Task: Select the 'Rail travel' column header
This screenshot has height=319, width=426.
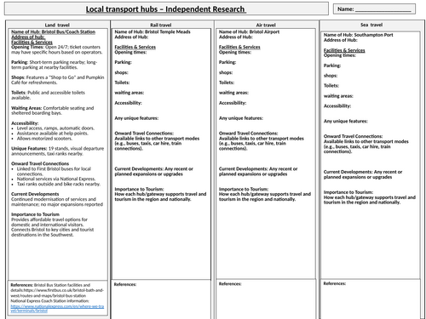Action: point(161,25)
